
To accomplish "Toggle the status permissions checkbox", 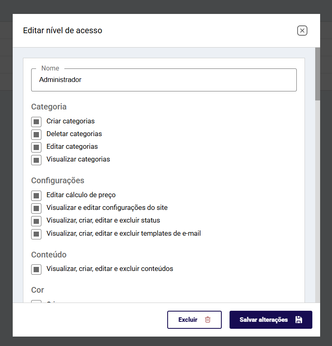I will click(36, 221).
